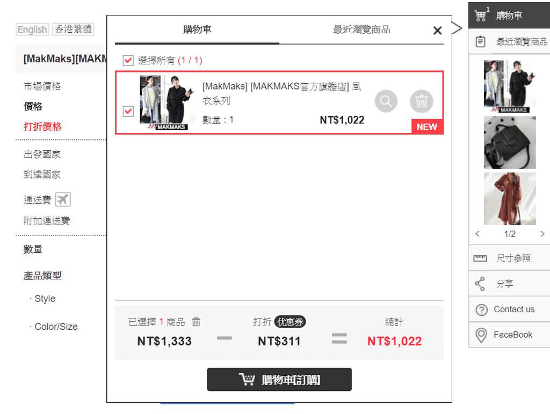Click the 數量：1 text in the cart item

point(218,120)
